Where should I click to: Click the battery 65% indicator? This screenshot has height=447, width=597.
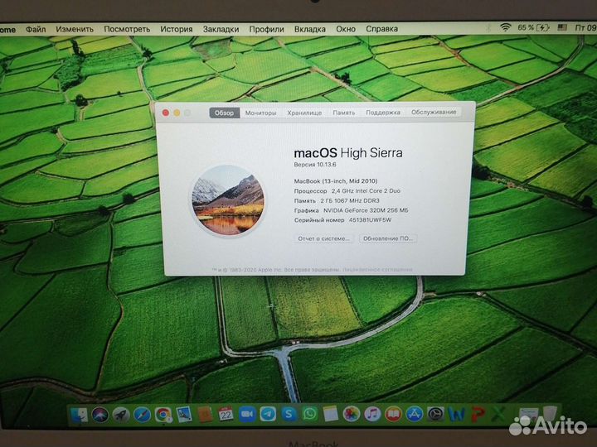(x=533, y=27)
